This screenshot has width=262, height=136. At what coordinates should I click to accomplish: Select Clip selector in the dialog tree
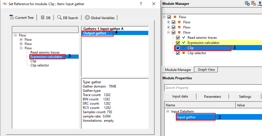(x=40, y=65)
